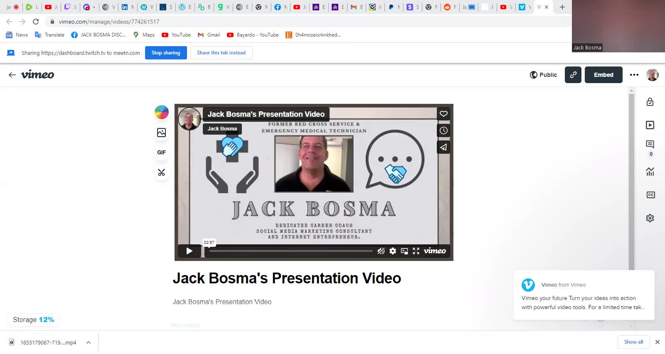
Task: Open the user profile avatar menu
Action: pyautogui.click(x=653, y=75)
